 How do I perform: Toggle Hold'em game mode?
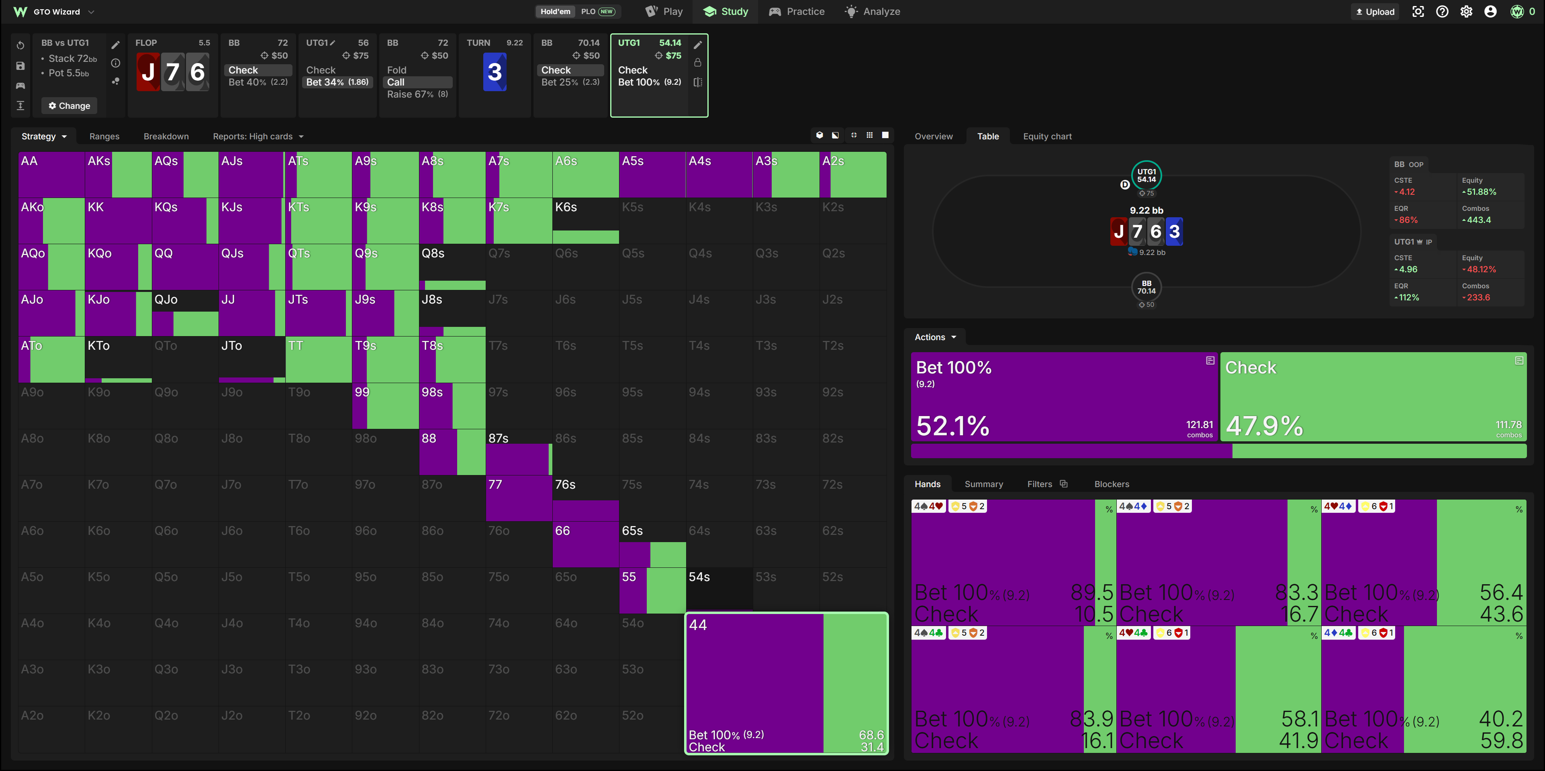[556, 11]
